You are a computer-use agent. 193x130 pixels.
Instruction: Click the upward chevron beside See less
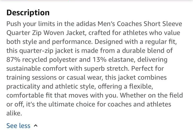coord(36,126)
